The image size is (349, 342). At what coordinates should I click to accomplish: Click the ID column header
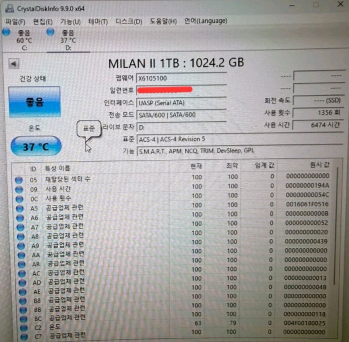coord(33,169)
